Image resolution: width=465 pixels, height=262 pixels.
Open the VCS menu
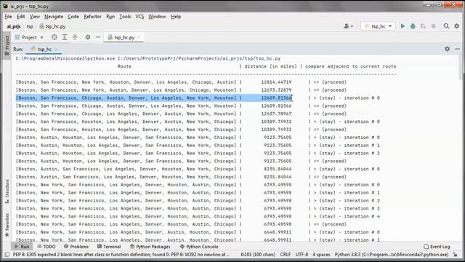[x=139, y=17]
